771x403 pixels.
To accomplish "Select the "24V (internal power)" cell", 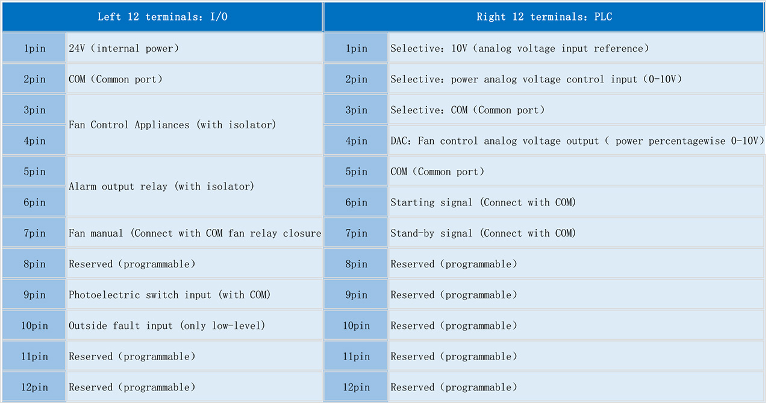I will coord(194,48).
